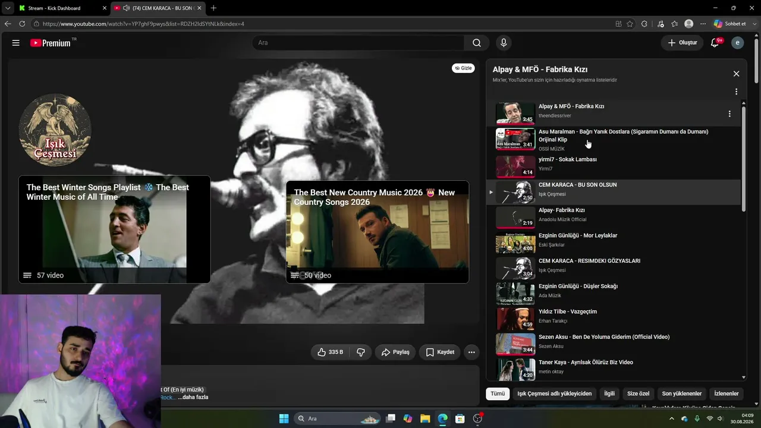Open the playlist panel options menu
Viewport: 761px width, 428px height.
pyautogui.click(x=736, y=92)
